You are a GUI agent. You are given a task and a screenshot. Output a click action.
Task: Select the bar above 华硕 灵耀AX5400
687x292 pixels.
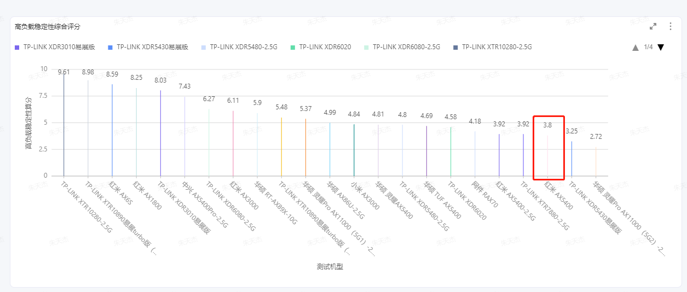tap(378, 150)
